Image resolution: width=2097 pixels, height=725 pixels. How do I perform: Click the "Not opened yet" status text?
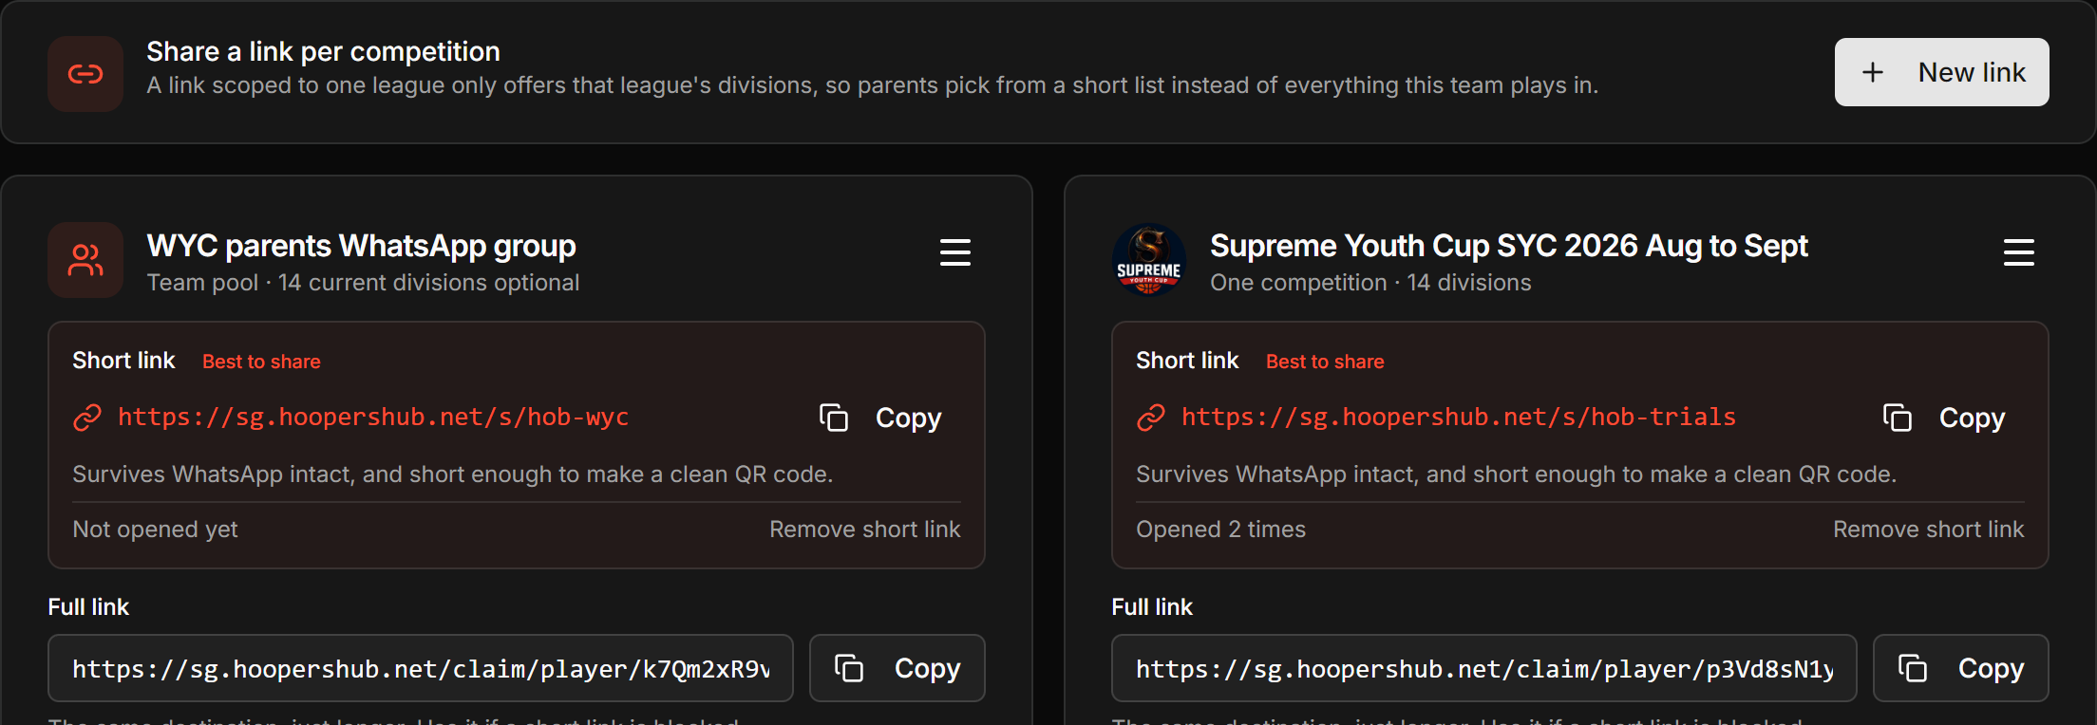[x=155, y=530]
